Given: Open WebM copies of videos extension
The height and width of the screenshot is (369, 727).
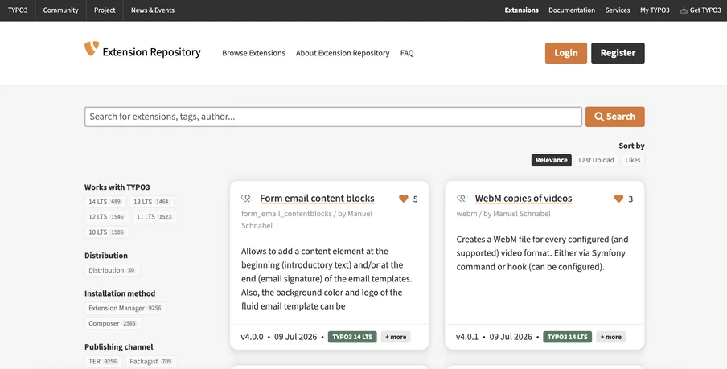Looking at the screenshot, I should click(x=524, y=199).
